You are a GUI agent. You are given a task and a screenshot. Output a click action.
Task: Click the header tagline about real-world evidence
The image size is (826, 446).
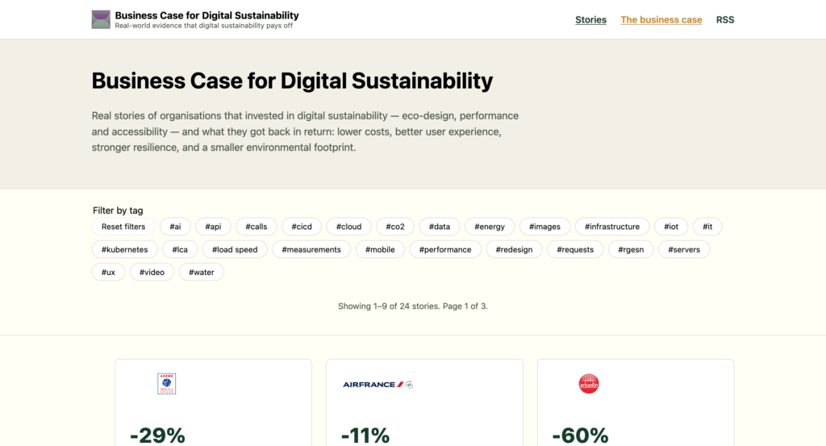pyautogui.click(x=204, y=26)
